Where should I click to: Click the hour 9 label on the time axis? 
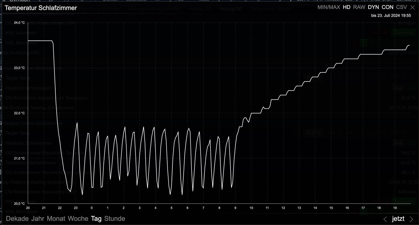(236, 208)
